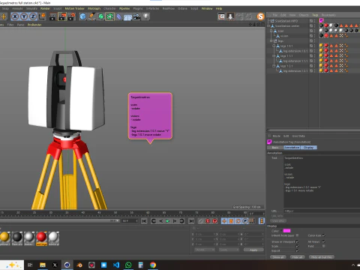Toggle the Z axis lock

coord(33,16)
